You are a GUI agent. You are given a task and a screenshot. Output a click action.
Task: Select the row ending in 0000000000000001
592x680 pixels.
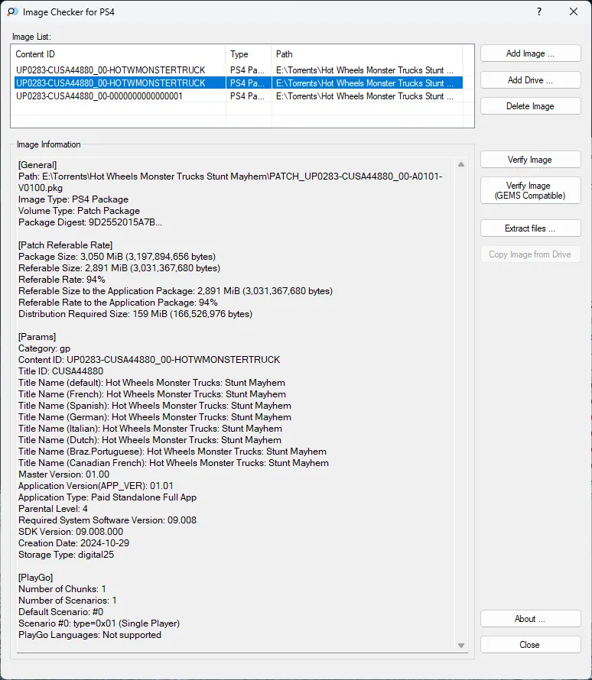coord(239,96)
